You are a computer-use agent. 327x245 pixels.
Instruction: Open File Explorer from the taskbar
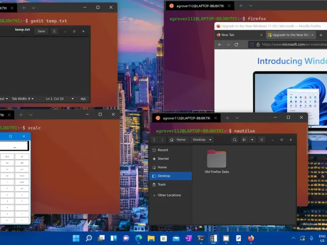[x=151, y=238]
